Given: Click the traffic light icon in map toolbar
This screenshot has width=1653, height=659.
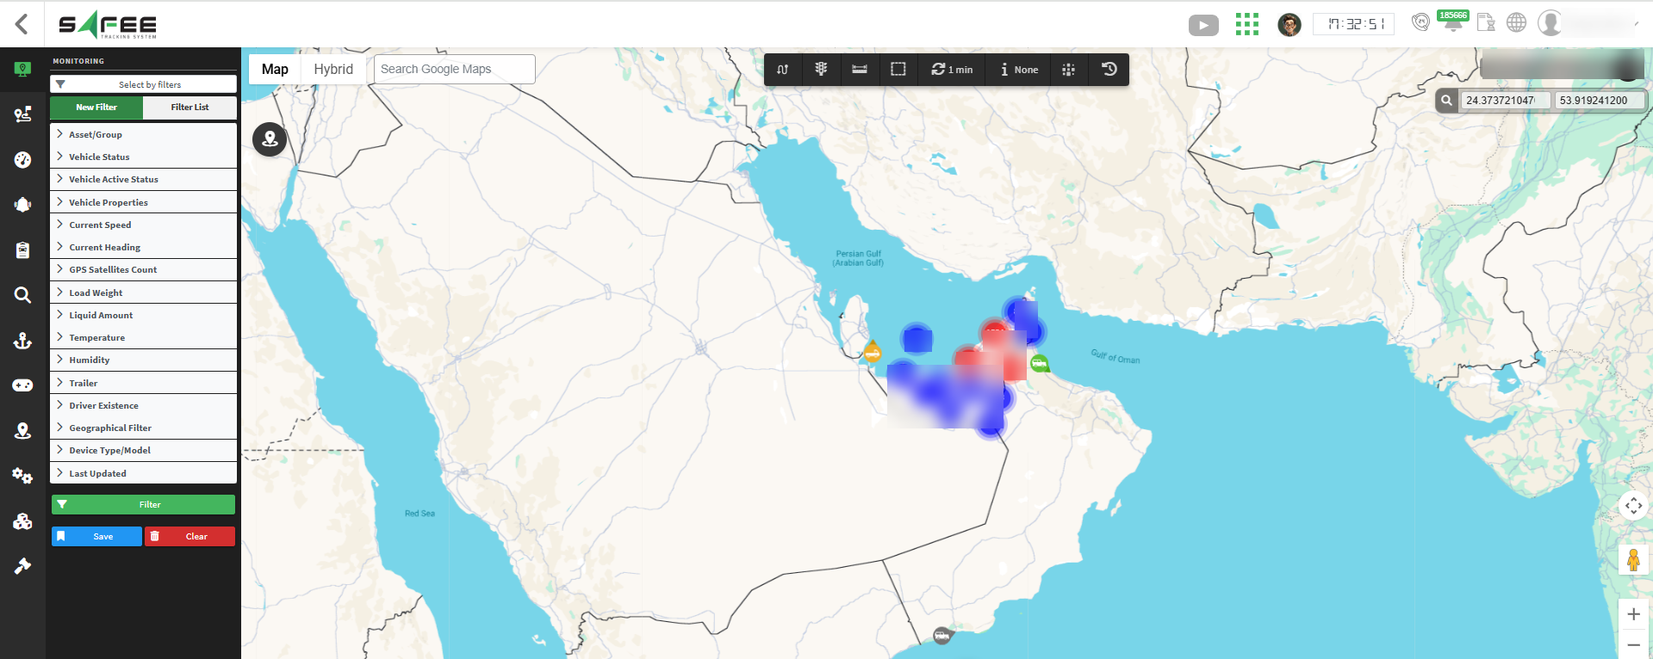Looking at the screenshot, I should click(x=821, y=70).
